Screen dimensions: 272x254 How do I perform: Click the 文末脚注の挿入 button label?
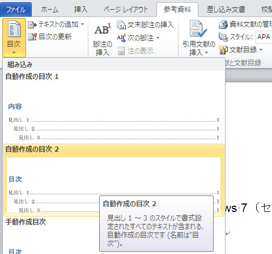click(x=151, y=25)
